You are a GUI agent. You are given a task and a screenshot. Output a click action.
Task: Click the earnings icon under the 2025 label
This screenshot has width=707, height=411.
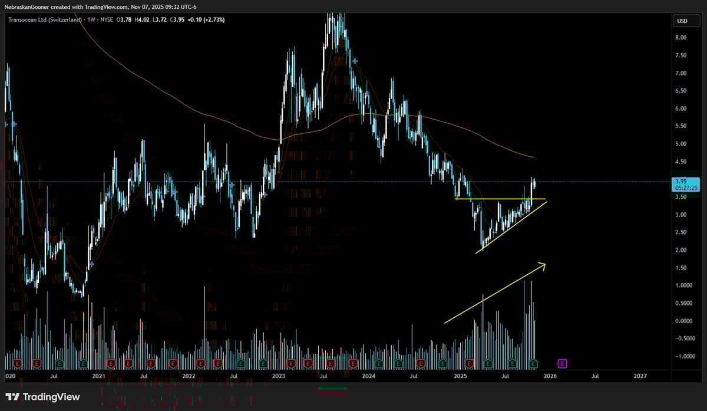click(x=470, y=363)
